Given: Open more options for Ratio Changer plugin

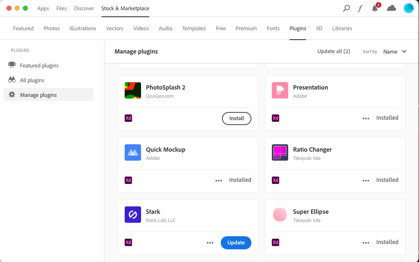Looking at the screenshot, I should coord(366,181).
